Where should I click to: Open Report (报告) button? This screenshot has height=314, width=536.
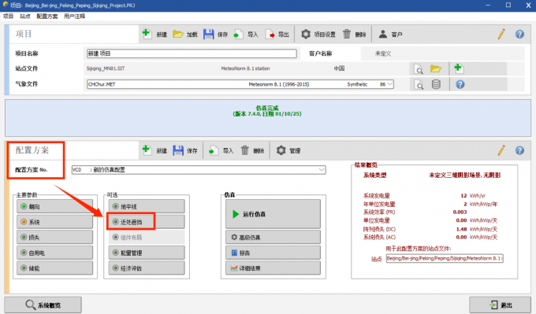274,253
